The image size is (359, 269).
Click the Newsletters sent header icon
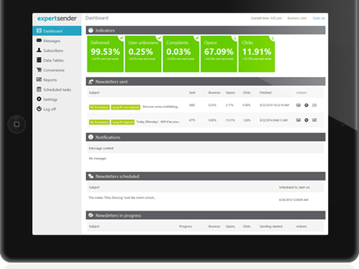90,81
